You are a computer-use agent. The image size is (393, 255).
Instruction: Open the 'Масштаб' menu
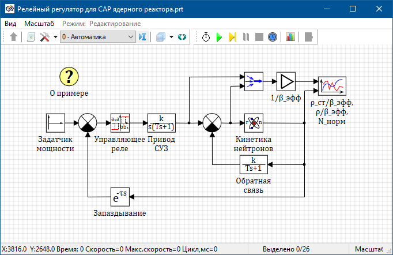(39, 24)
